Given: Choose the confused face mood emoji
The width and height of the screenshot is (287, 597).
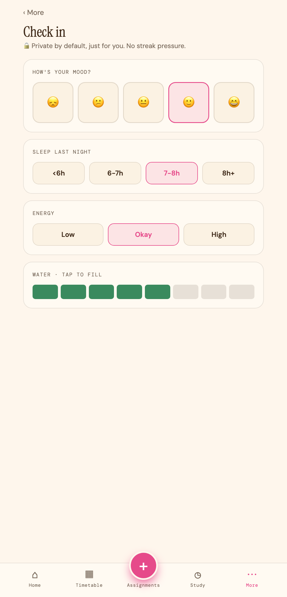Looking at the screenshot, I should point(98,103).
